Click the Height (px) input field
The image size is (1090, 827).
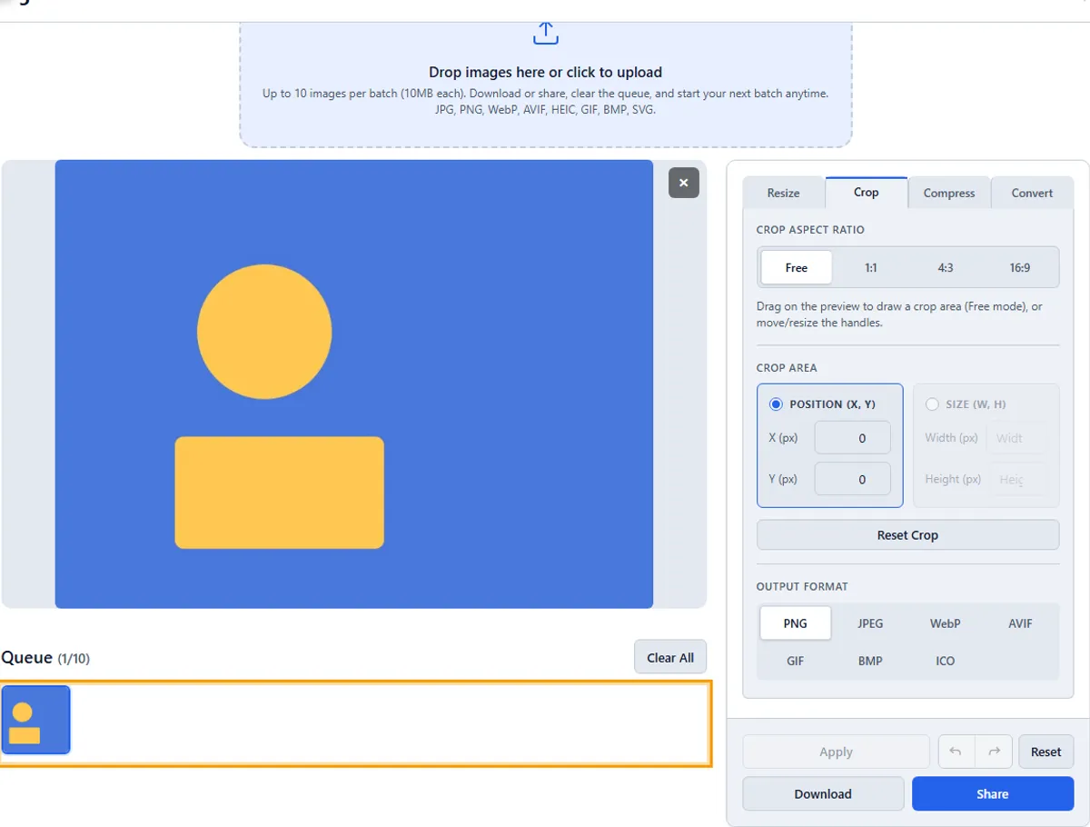tap(1016, 479)
